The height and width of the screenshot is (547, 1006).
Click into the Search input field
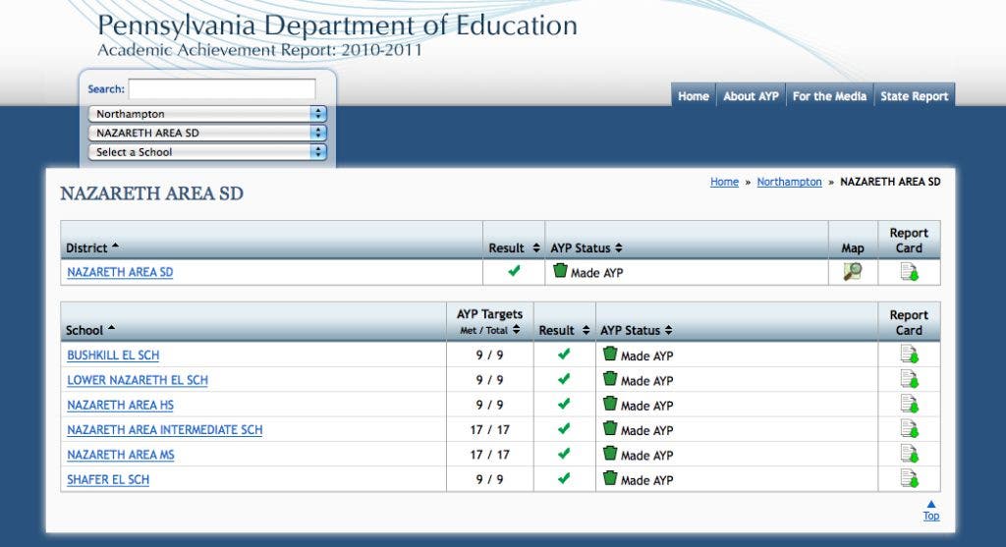pyautogui.click(x=222, y=89)
